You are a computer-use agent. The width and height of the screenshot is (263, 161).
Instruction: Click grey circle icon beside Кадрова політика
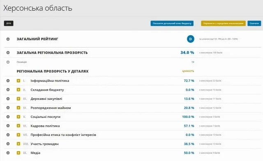8,126
